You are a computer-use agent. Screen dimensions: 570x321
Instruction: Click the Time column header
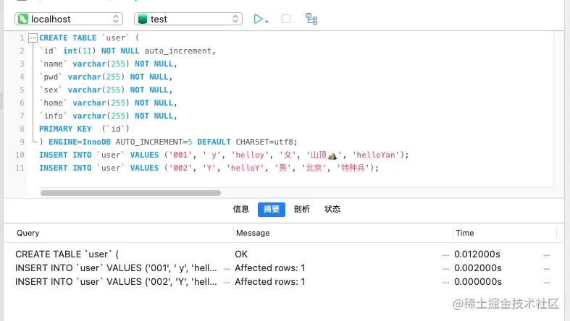pos(464,233)
